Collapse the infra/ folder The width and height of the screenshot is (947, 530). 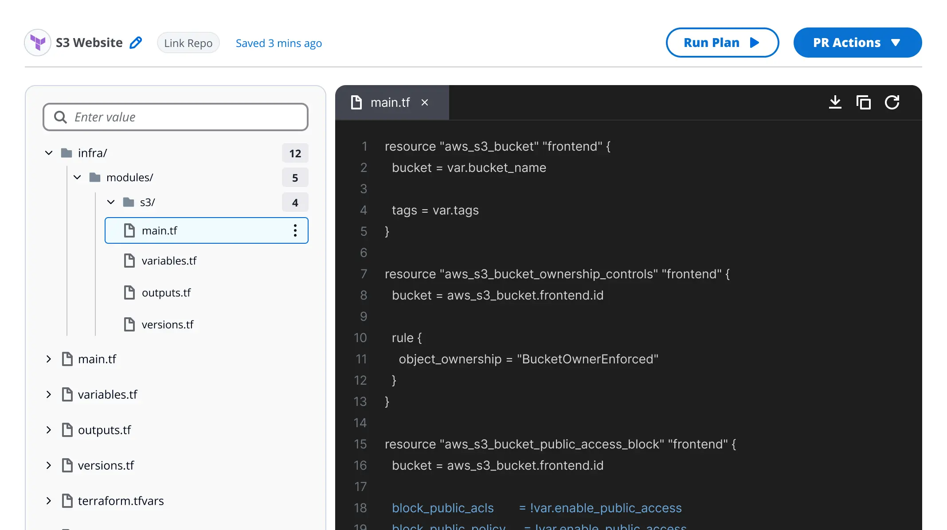click(49, 153)
